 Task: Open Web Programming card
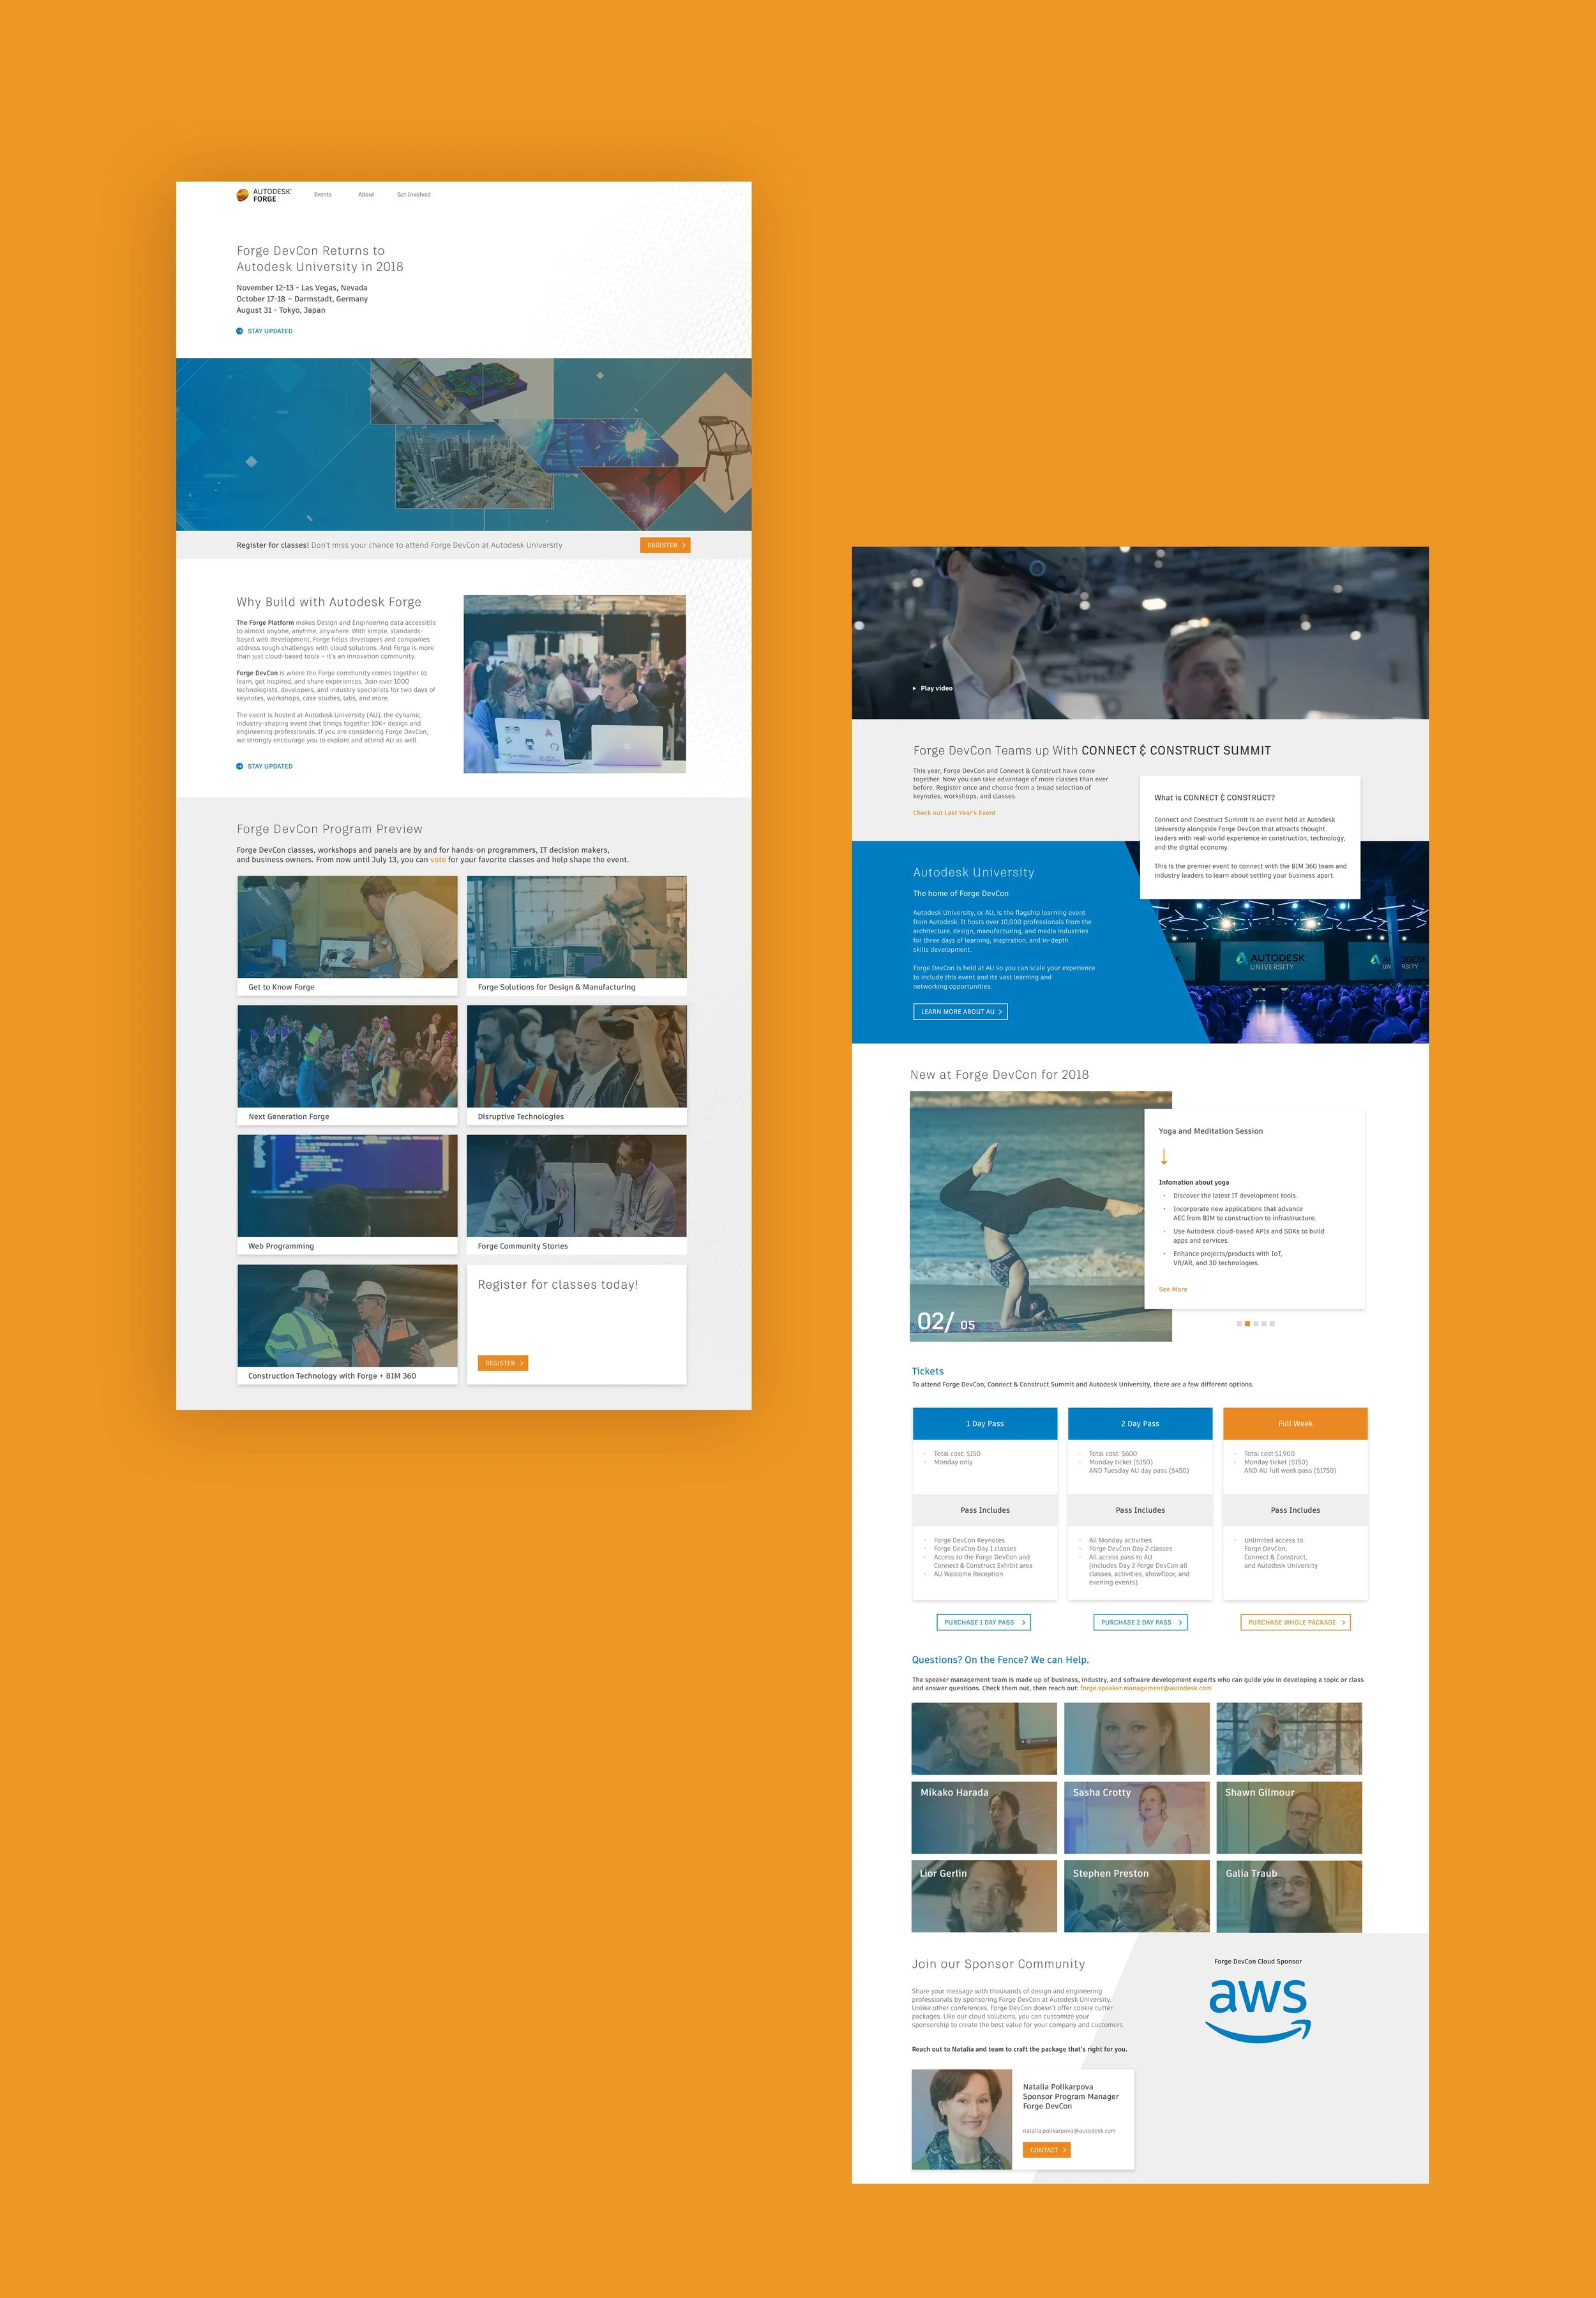(347, 1194)
